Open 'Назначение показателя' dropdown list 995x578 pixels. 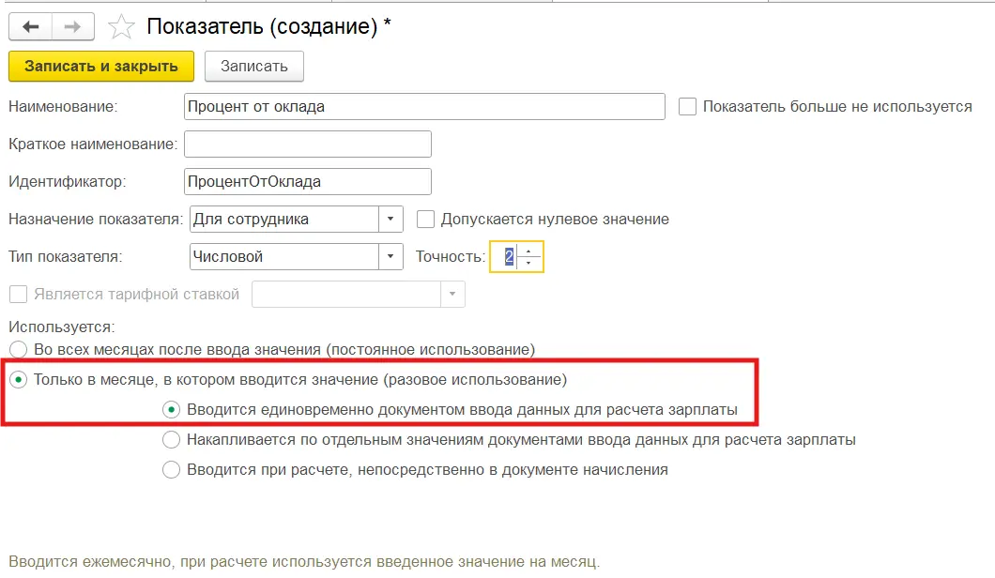[390, 220]
